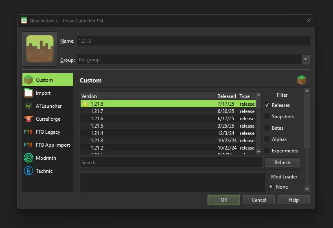Sort by the Type column header
Viewport: 333px width, 228px height.
click(247, 96)
